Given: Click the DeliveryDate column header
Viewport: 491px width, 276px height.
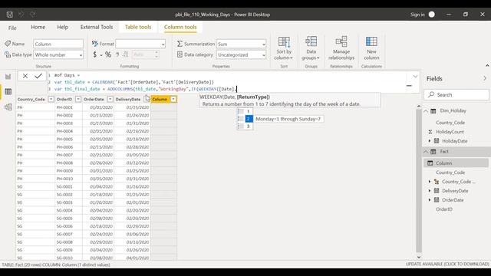Looking at the screenshot, I should 128,99.
